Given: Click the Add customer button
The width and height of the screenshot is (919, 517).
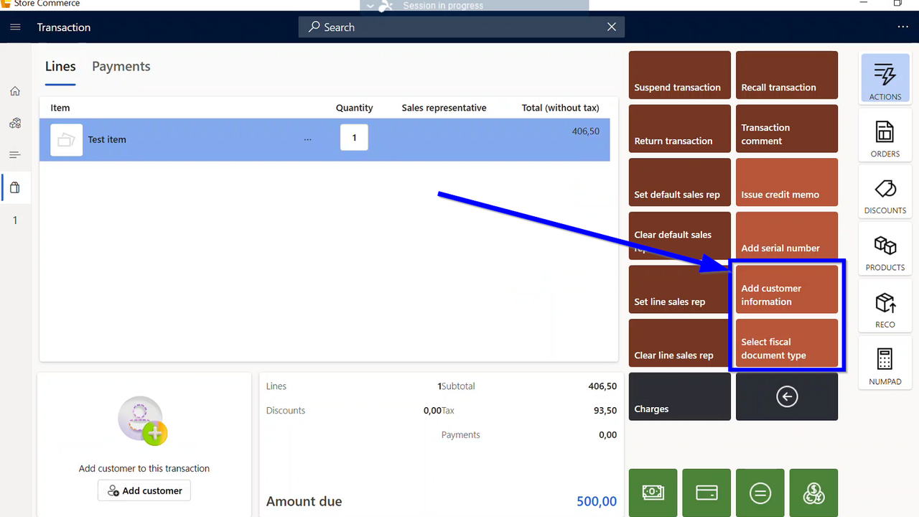Looking at the screenshot, I should [x=144, y=490].
